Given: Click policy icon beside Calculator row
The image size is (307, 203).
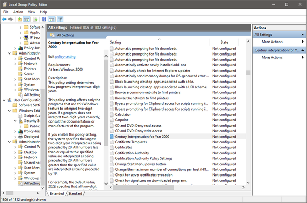Looking at the screenshot, I should click(112, 115).
